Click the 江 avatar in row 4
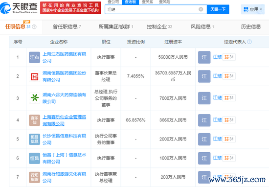269x187 pixels. (x=204, y=120)
